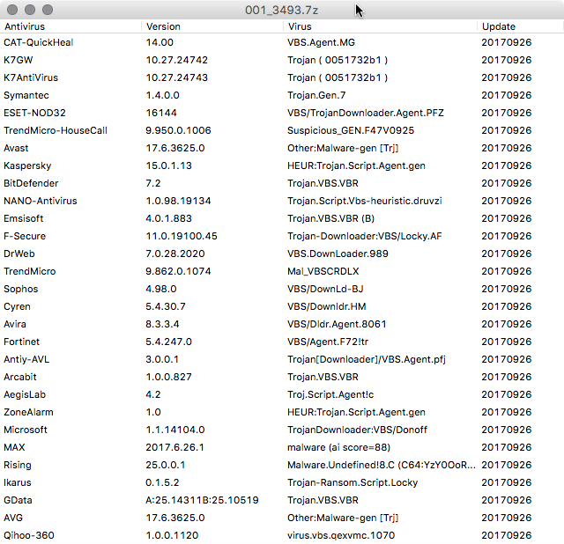Click version value 2017.6.26.1
The width and height of the screenshot is (564, 544).
pyautogui.click(x=174, y=447)
